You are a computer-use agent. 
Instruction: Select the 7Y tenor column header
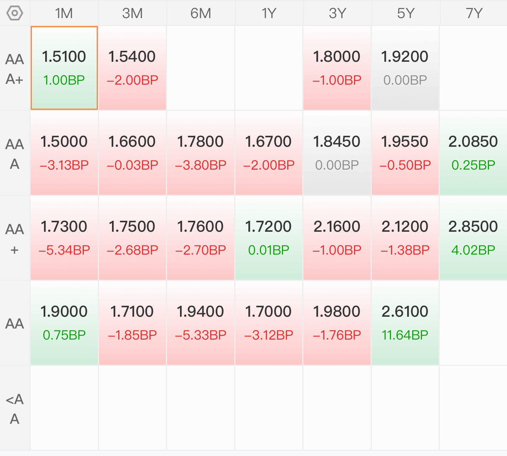(474, 13)
